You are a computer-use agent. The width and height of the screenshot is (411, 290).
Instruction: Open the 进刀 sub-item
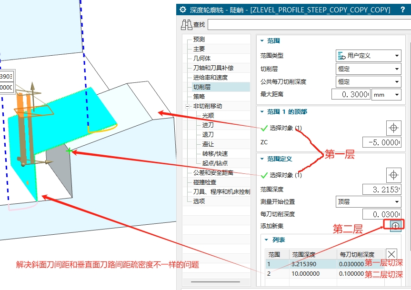click(208, 125)
